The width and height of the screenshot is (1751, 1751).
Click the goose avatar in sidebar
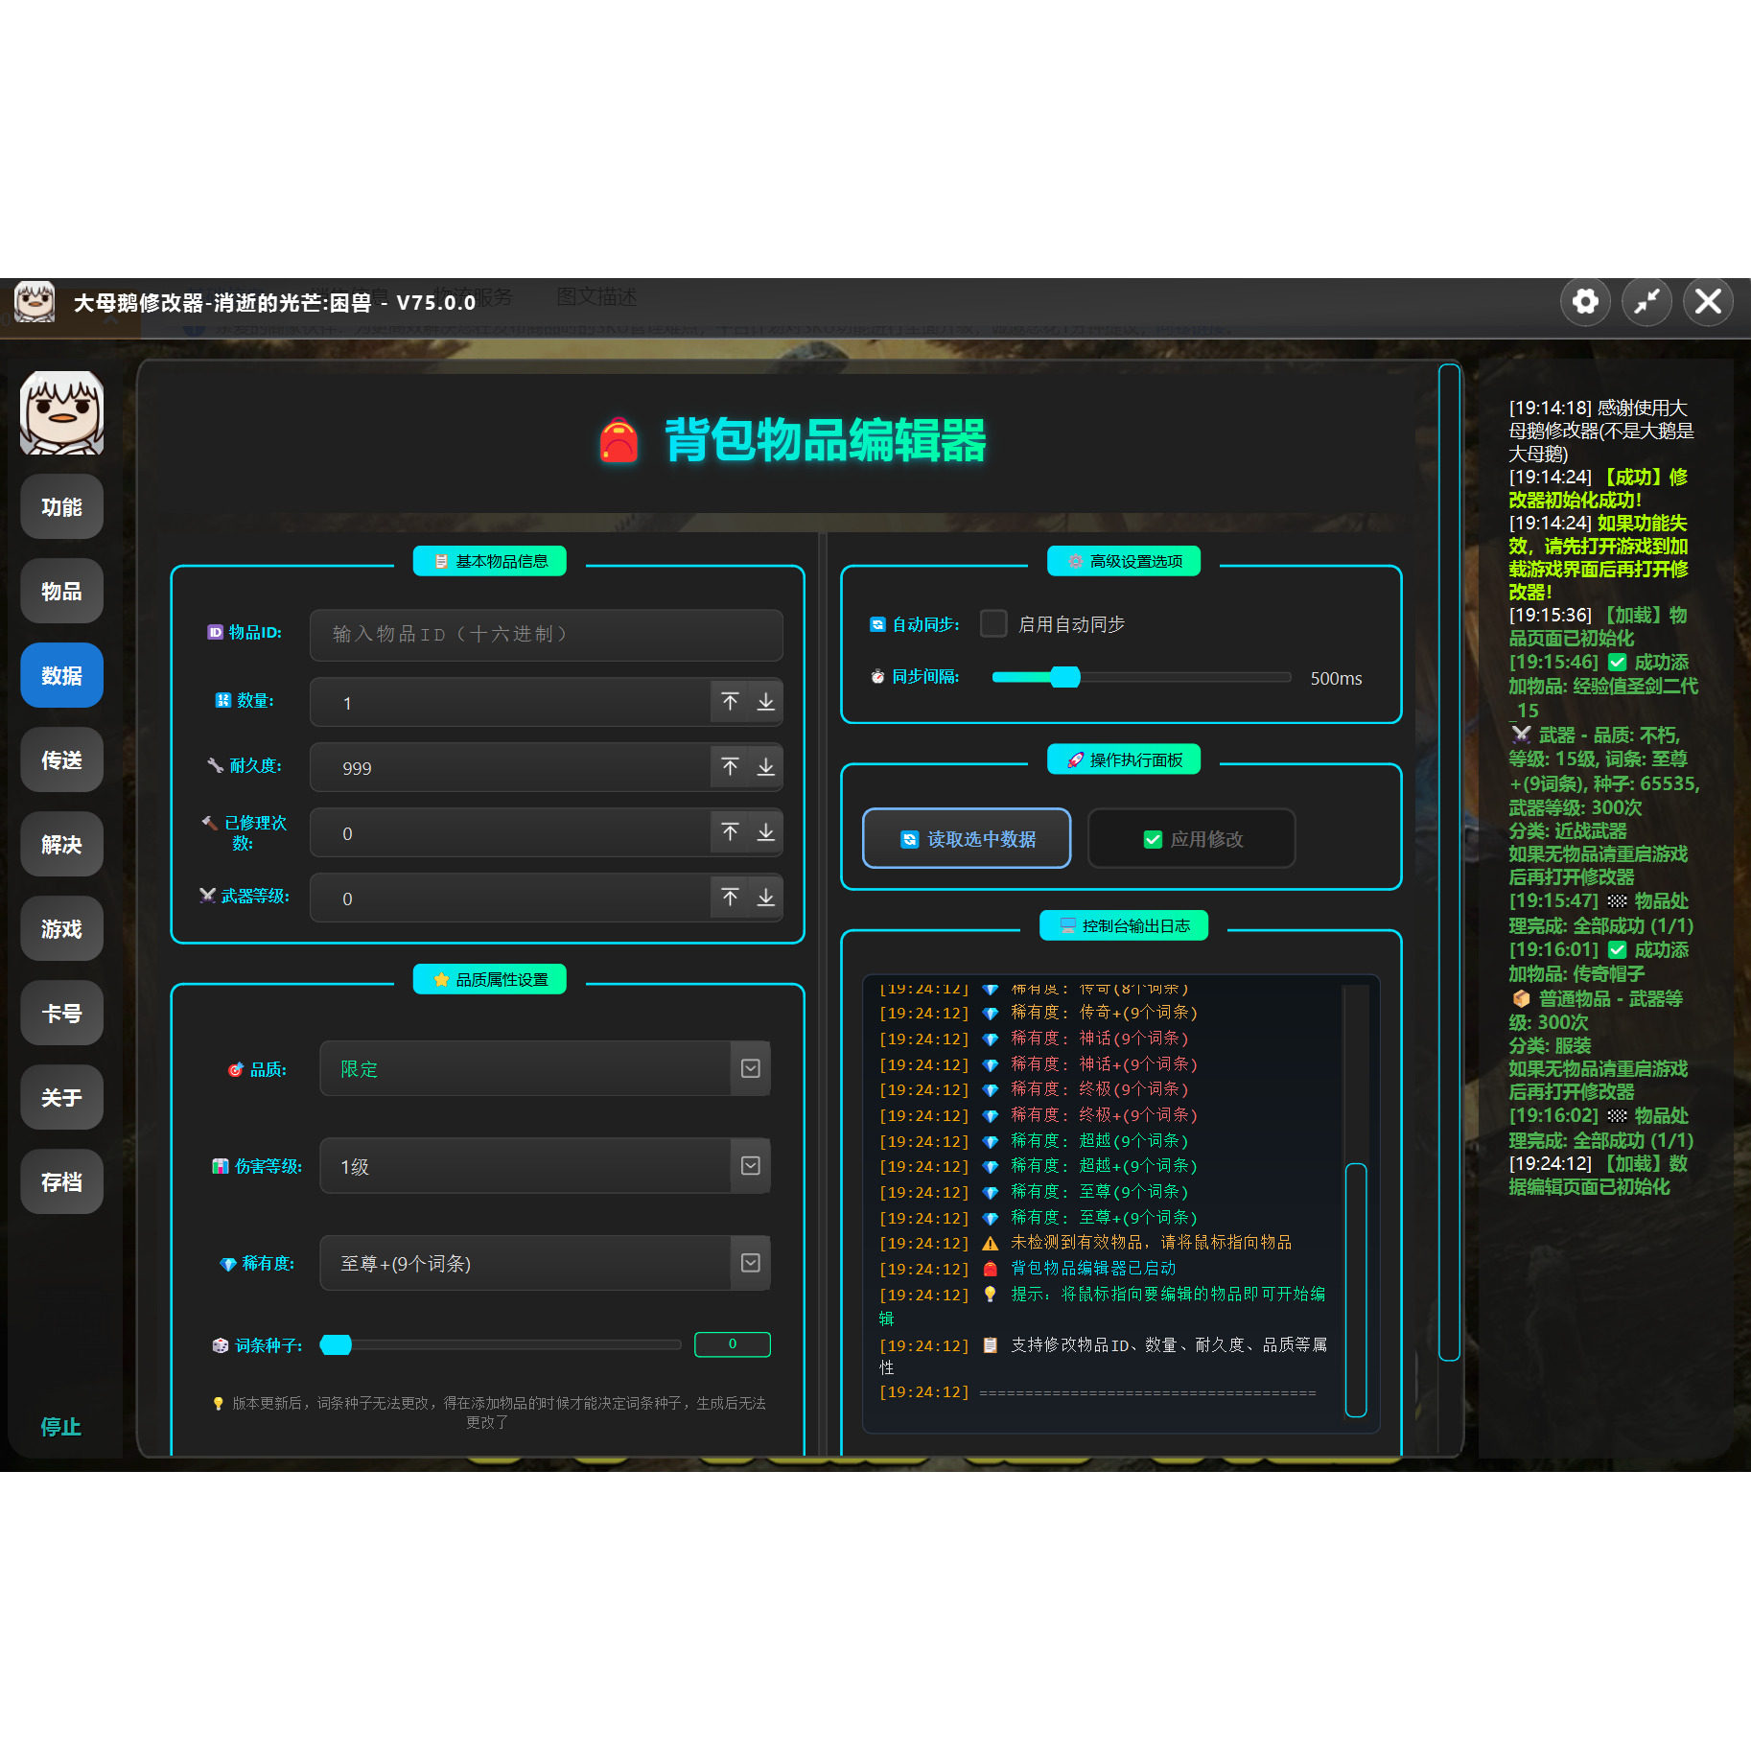pos(62,413)
